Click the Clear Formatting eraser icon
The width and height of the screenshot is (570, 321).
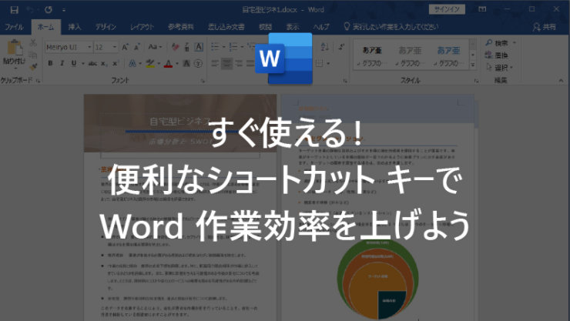tap(175, 47)
